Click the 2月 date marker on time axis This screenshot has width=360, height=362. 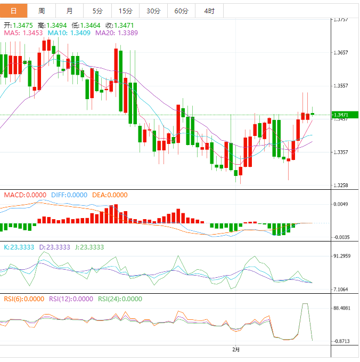236,350
